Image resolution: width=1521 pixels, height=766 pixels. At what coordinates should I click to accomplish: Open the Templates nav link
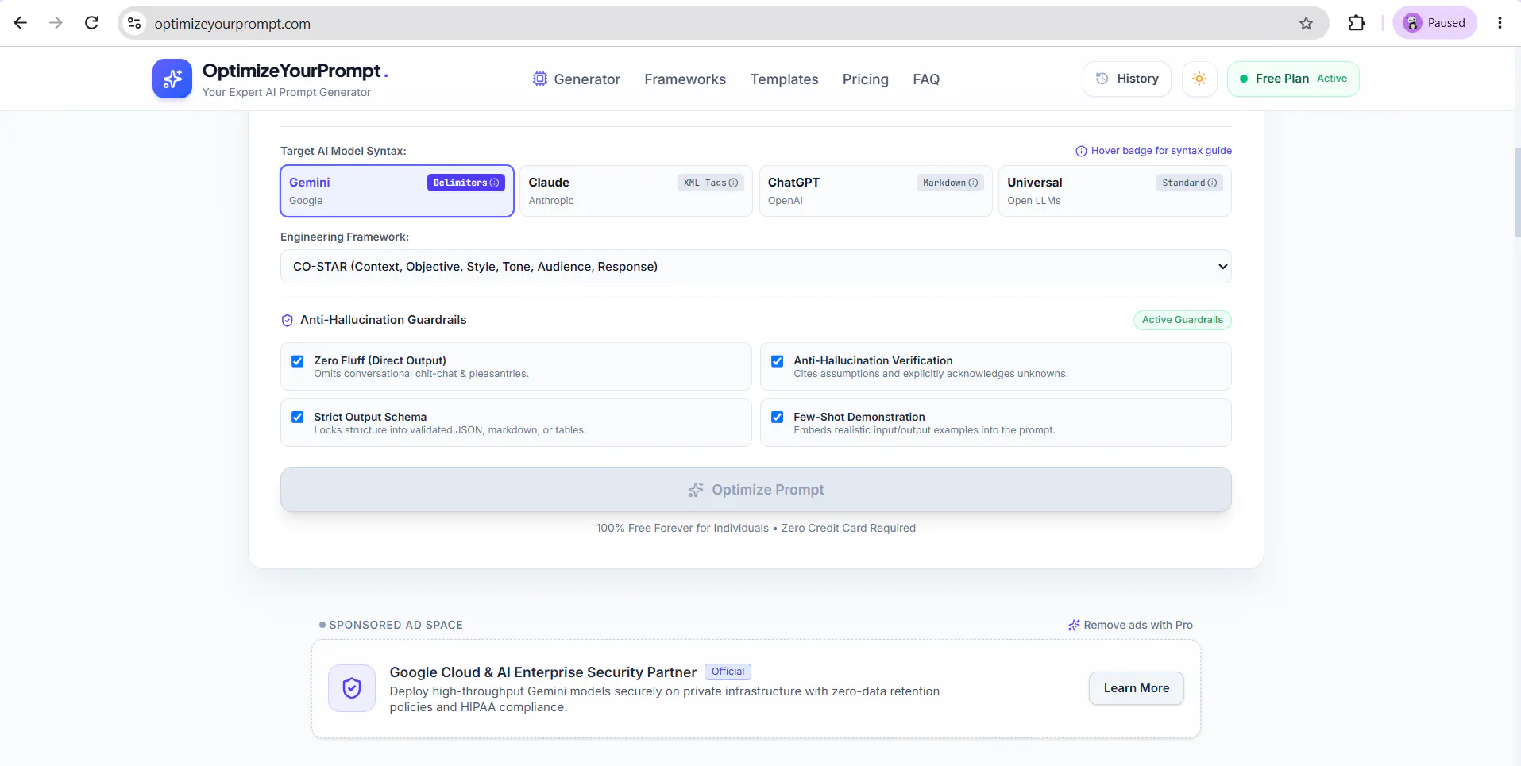point(785,79)
